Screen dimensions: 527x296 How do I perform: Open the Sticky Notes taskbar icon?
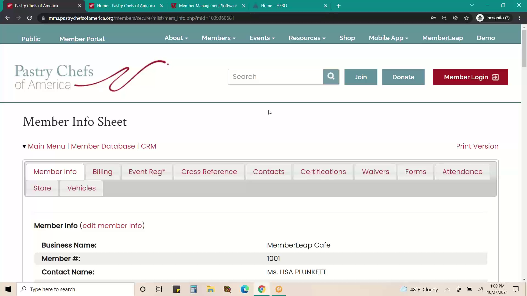(176, 289)
